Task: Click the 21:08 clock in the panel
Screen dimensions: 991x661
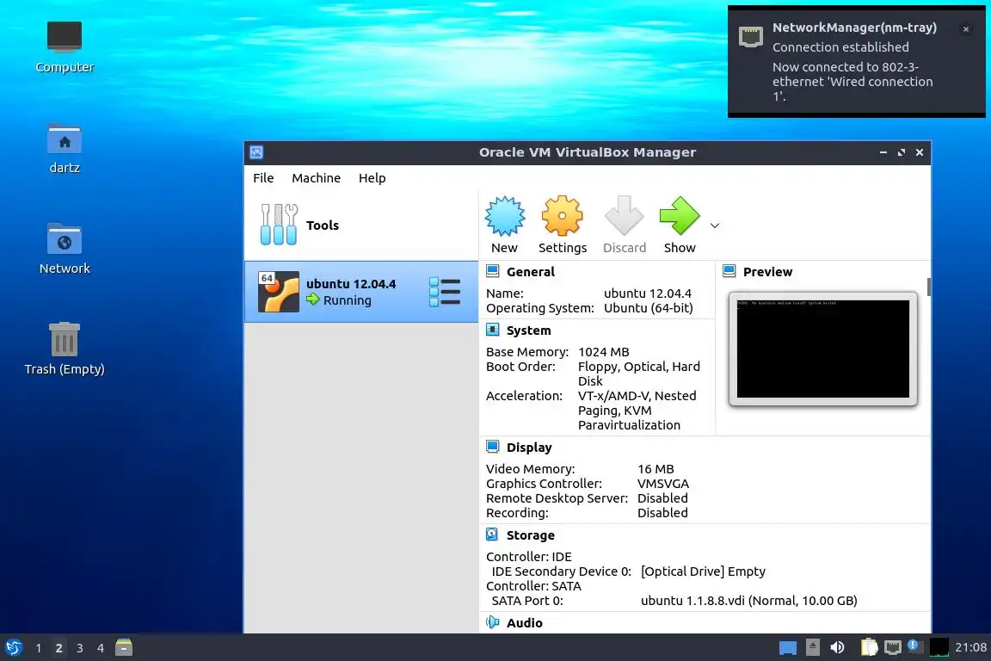Action: [970, 647]
